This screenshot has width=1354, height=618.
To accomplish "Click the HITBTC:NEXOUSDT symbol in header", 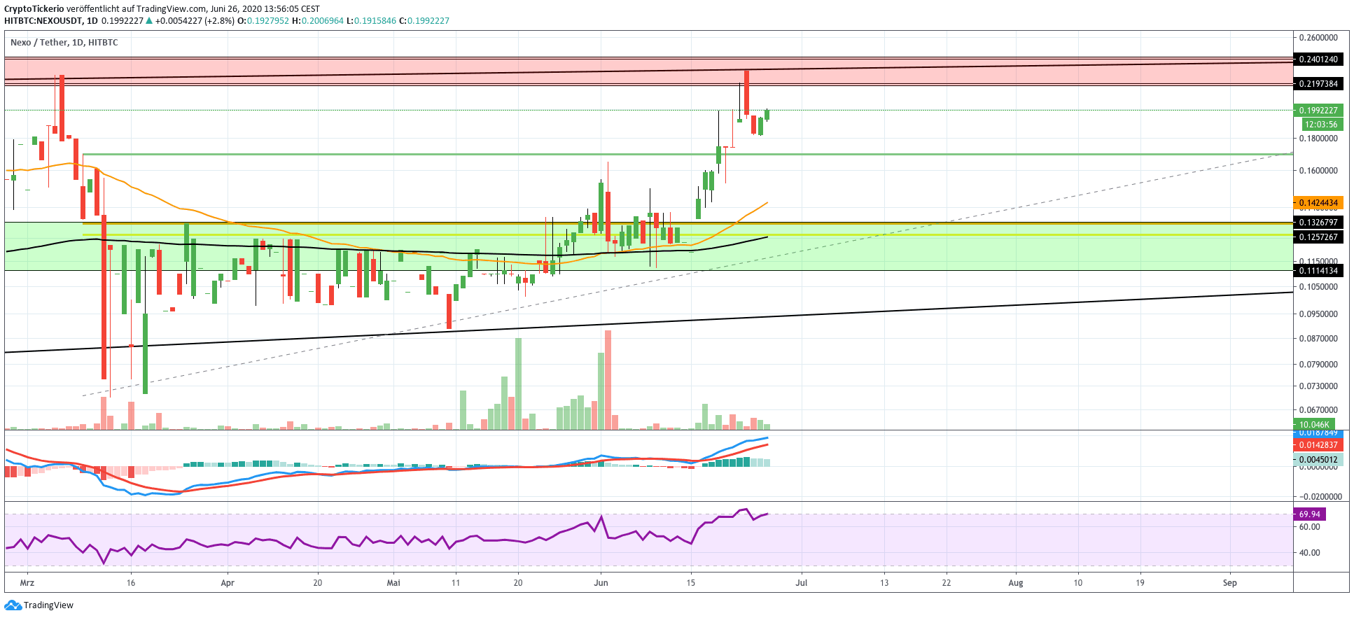I will click(x=43, y=21).
